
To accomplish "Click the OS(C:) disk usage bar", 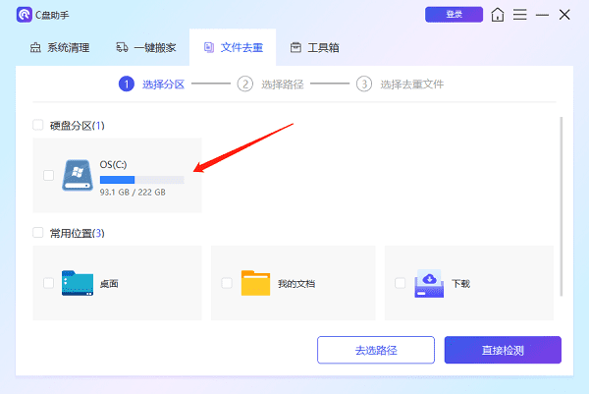I will pos(141,180).
